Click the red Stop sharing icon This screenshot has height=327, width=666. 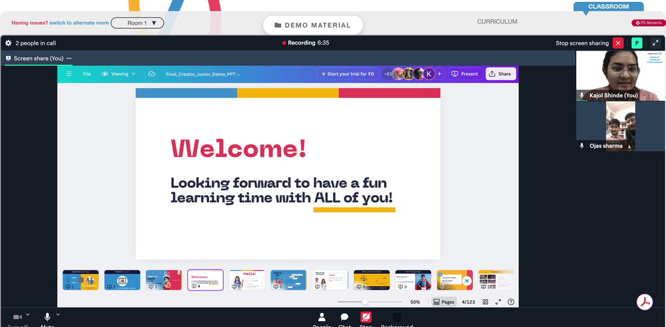366,317
